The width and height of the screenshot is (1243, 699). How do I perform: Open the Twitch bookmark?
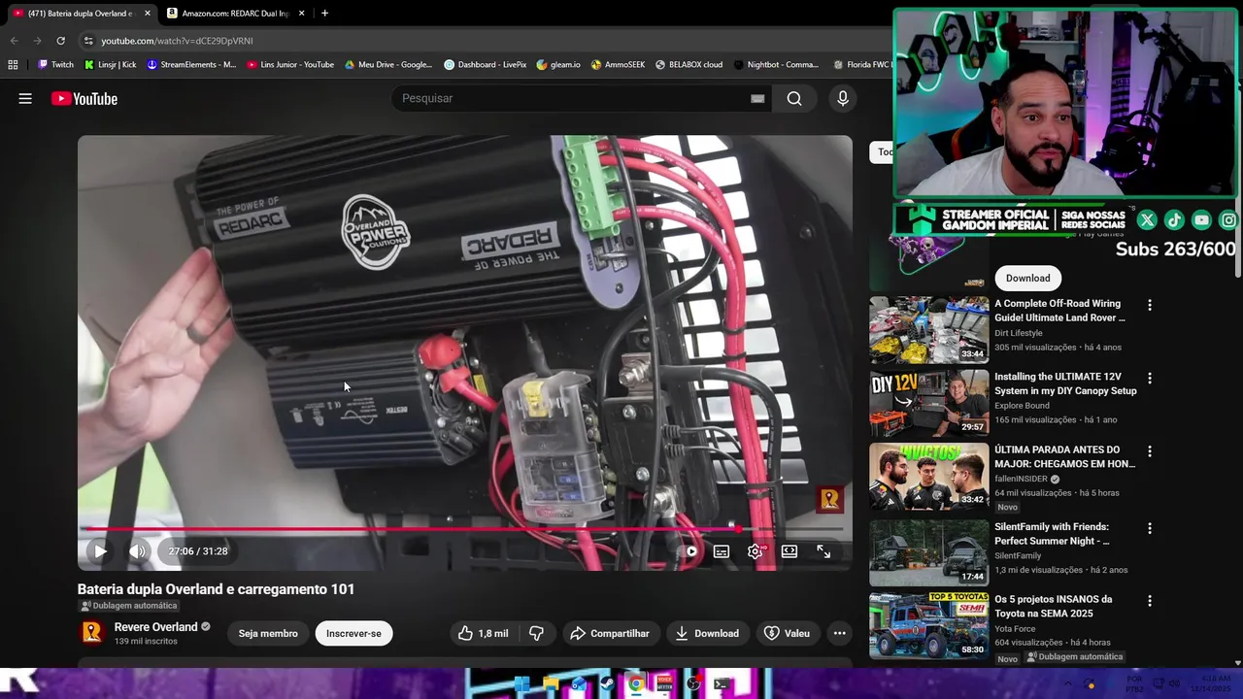click(55, 65)
